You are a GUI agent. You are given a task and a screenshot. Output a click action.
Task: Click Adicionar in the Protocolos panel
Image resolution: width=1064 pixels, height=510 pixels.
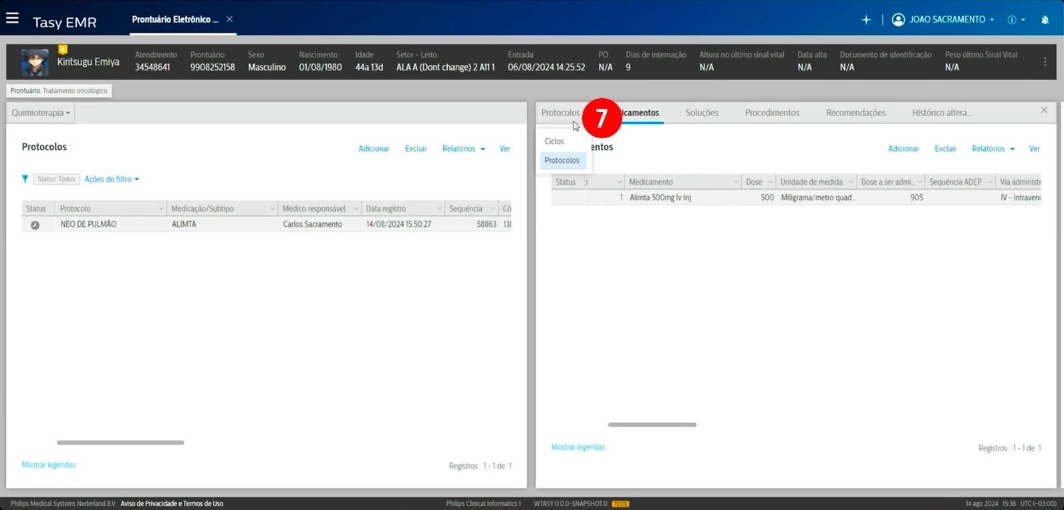374,149
